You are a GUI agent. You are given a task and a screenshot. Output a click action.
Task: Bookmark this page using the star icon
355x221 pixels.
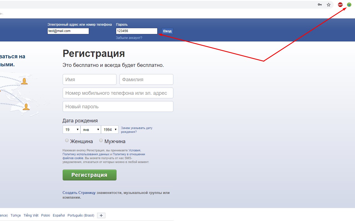pyautogui.click(x=329, y=5)
